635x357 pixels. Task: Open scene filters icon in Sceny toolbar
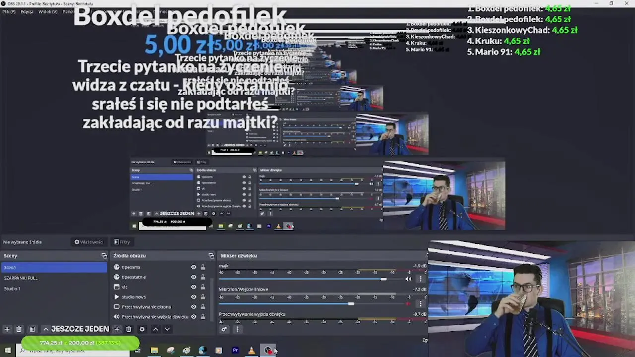coord(32,329)
